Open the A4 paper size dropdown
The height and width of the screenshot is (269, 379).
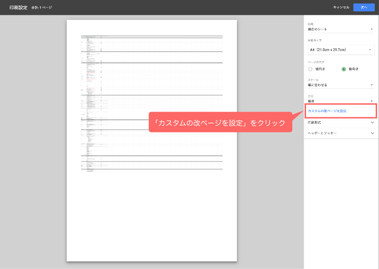point(339,50)
